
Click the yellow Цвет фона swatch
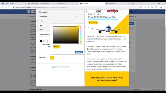coord(52,58)
